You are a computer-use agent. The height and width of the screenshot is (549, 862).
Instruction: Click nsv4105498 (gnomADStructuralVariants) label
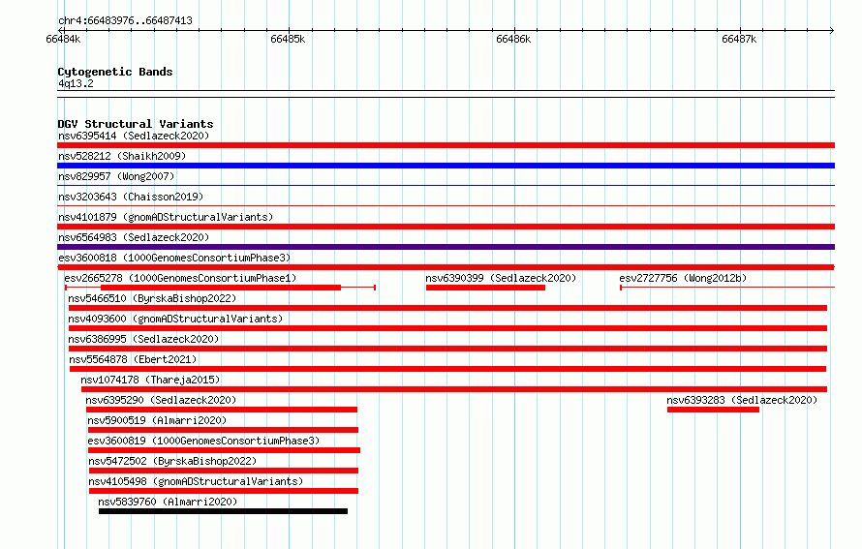point(196,481)
